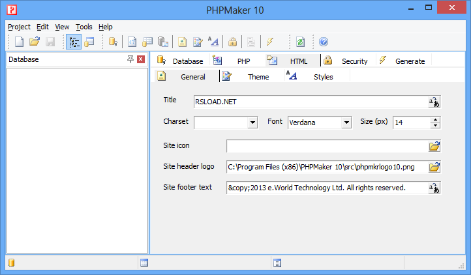Image resolution: width=471 pixels, height=275 pixels.
Task: Click the Site header logo path field
Action: click(x=327, y=167)
